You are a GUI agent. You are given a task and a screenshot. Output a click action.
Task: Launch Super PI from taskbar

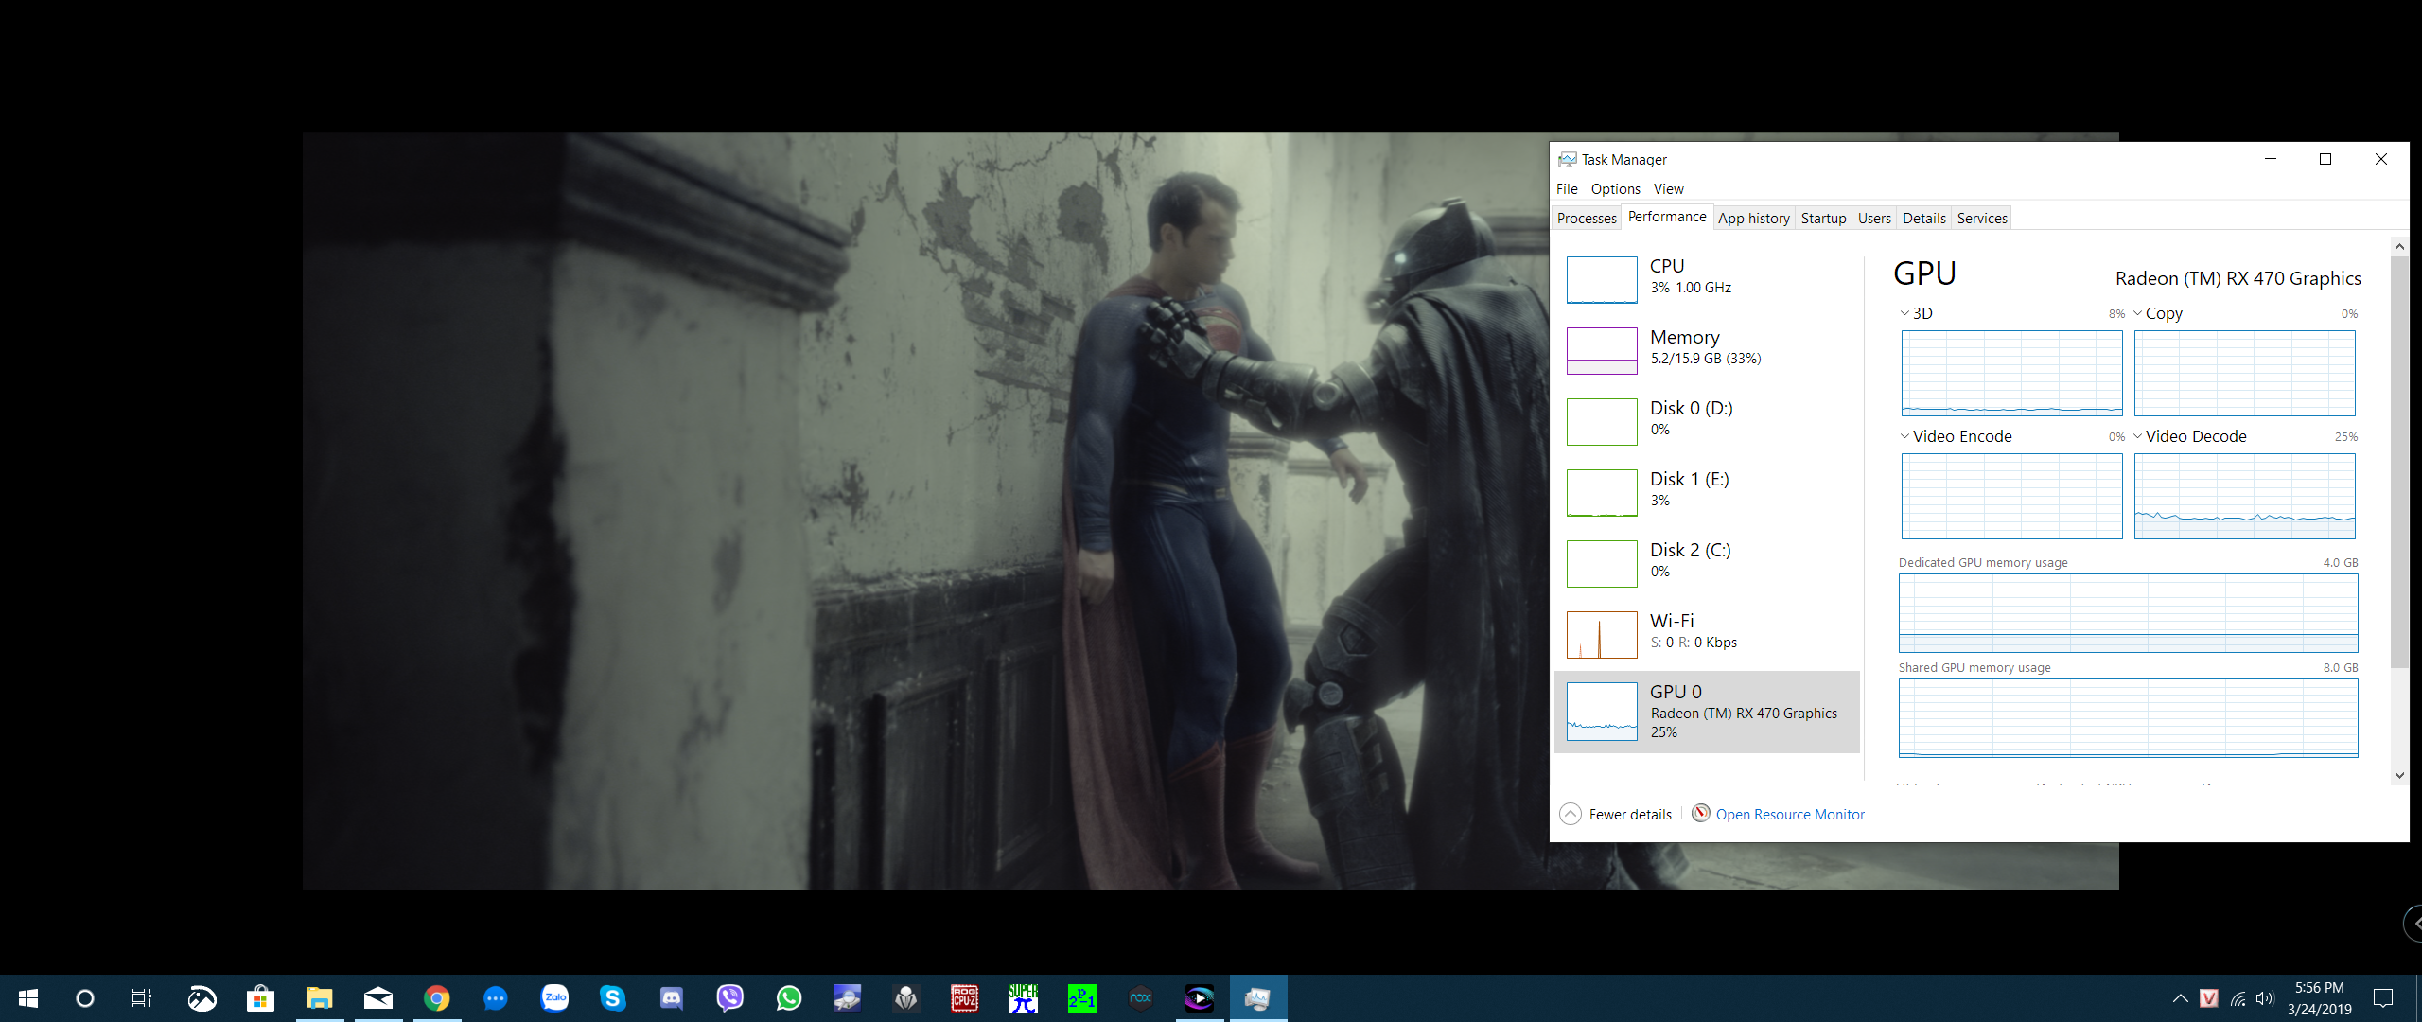coord(1024,998)
